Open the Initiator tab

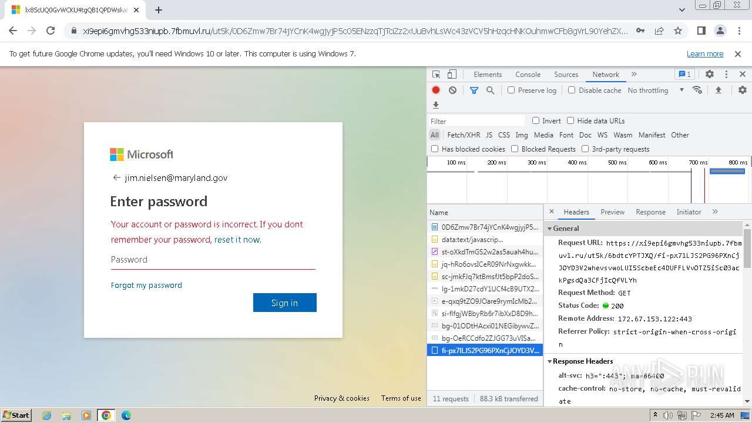689,212
